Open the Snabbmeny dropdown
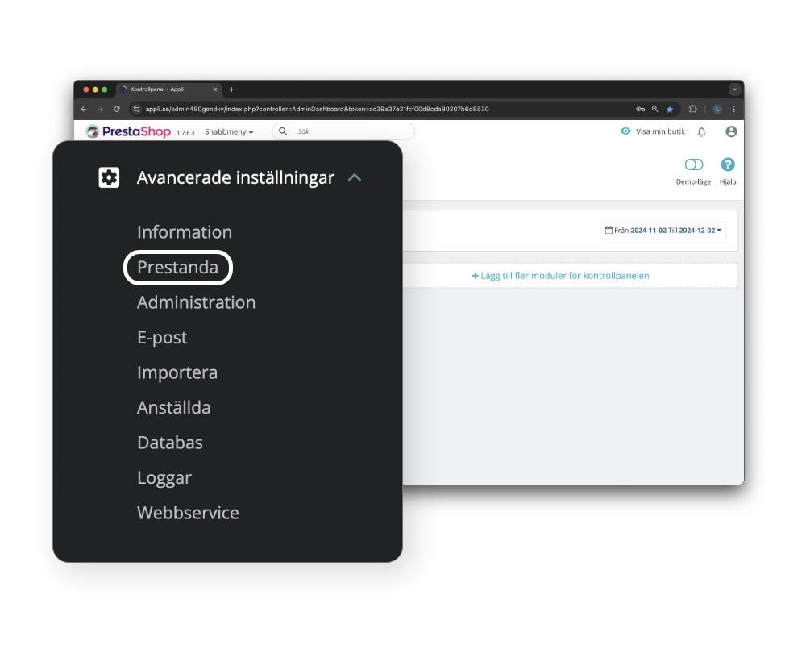The image size is (806, 645). pos(229,131)
